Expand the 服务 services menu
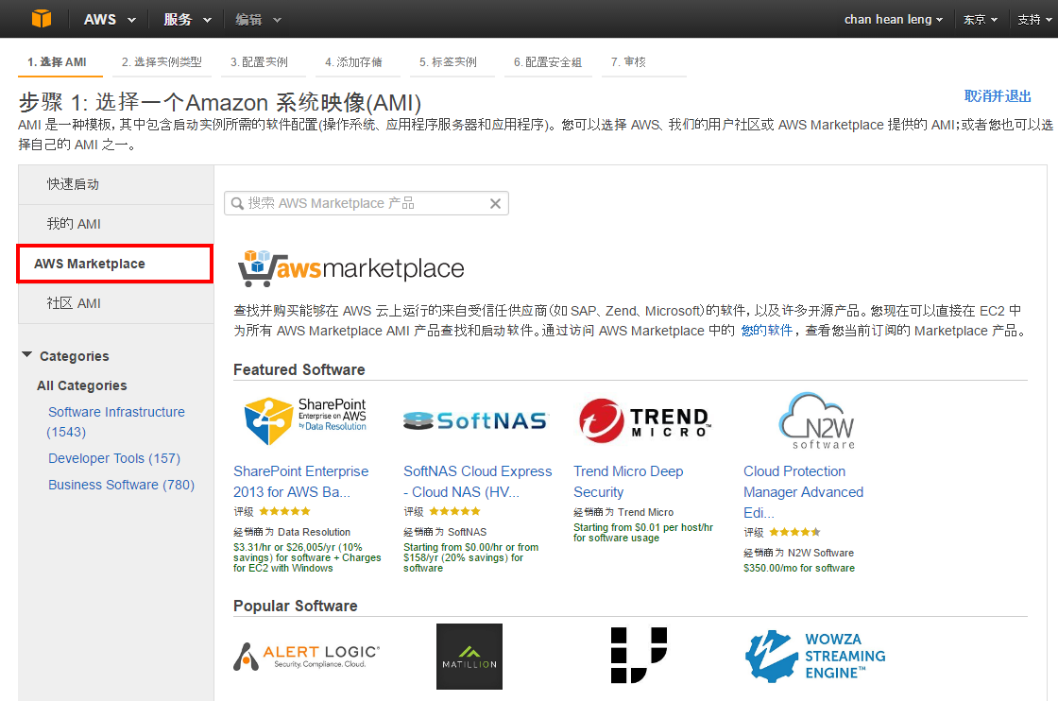1058x701 pixels. click(188, 20)
